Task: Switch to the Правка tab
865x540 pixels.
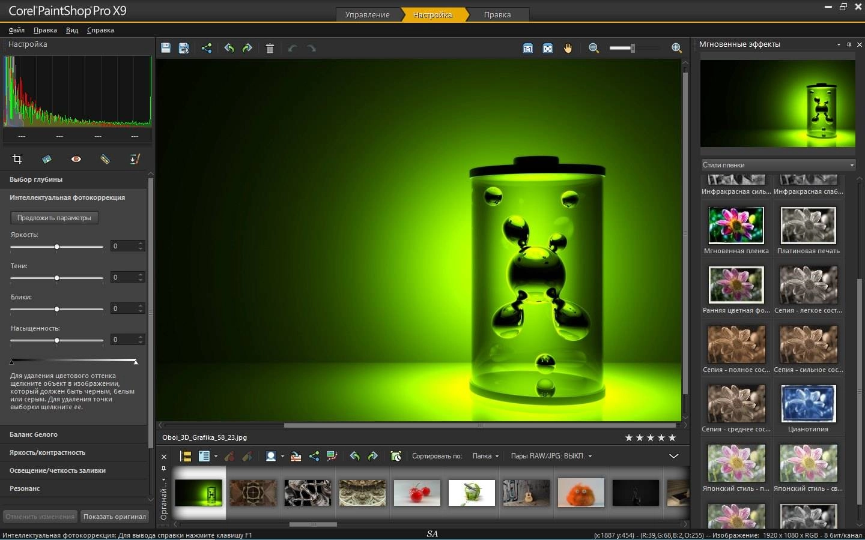Action: (497, 14)
